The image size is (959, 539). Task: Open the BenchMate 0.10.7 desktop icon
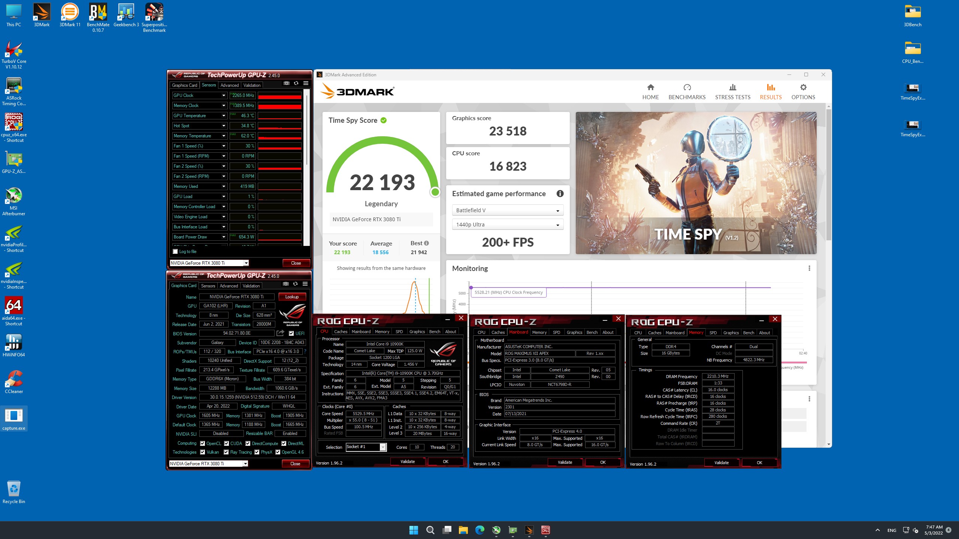coord(98,18)
